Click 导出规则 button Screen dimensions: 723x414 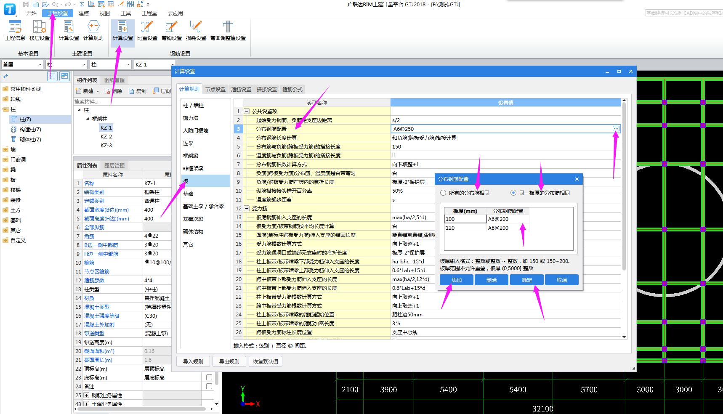pos(229,361)
